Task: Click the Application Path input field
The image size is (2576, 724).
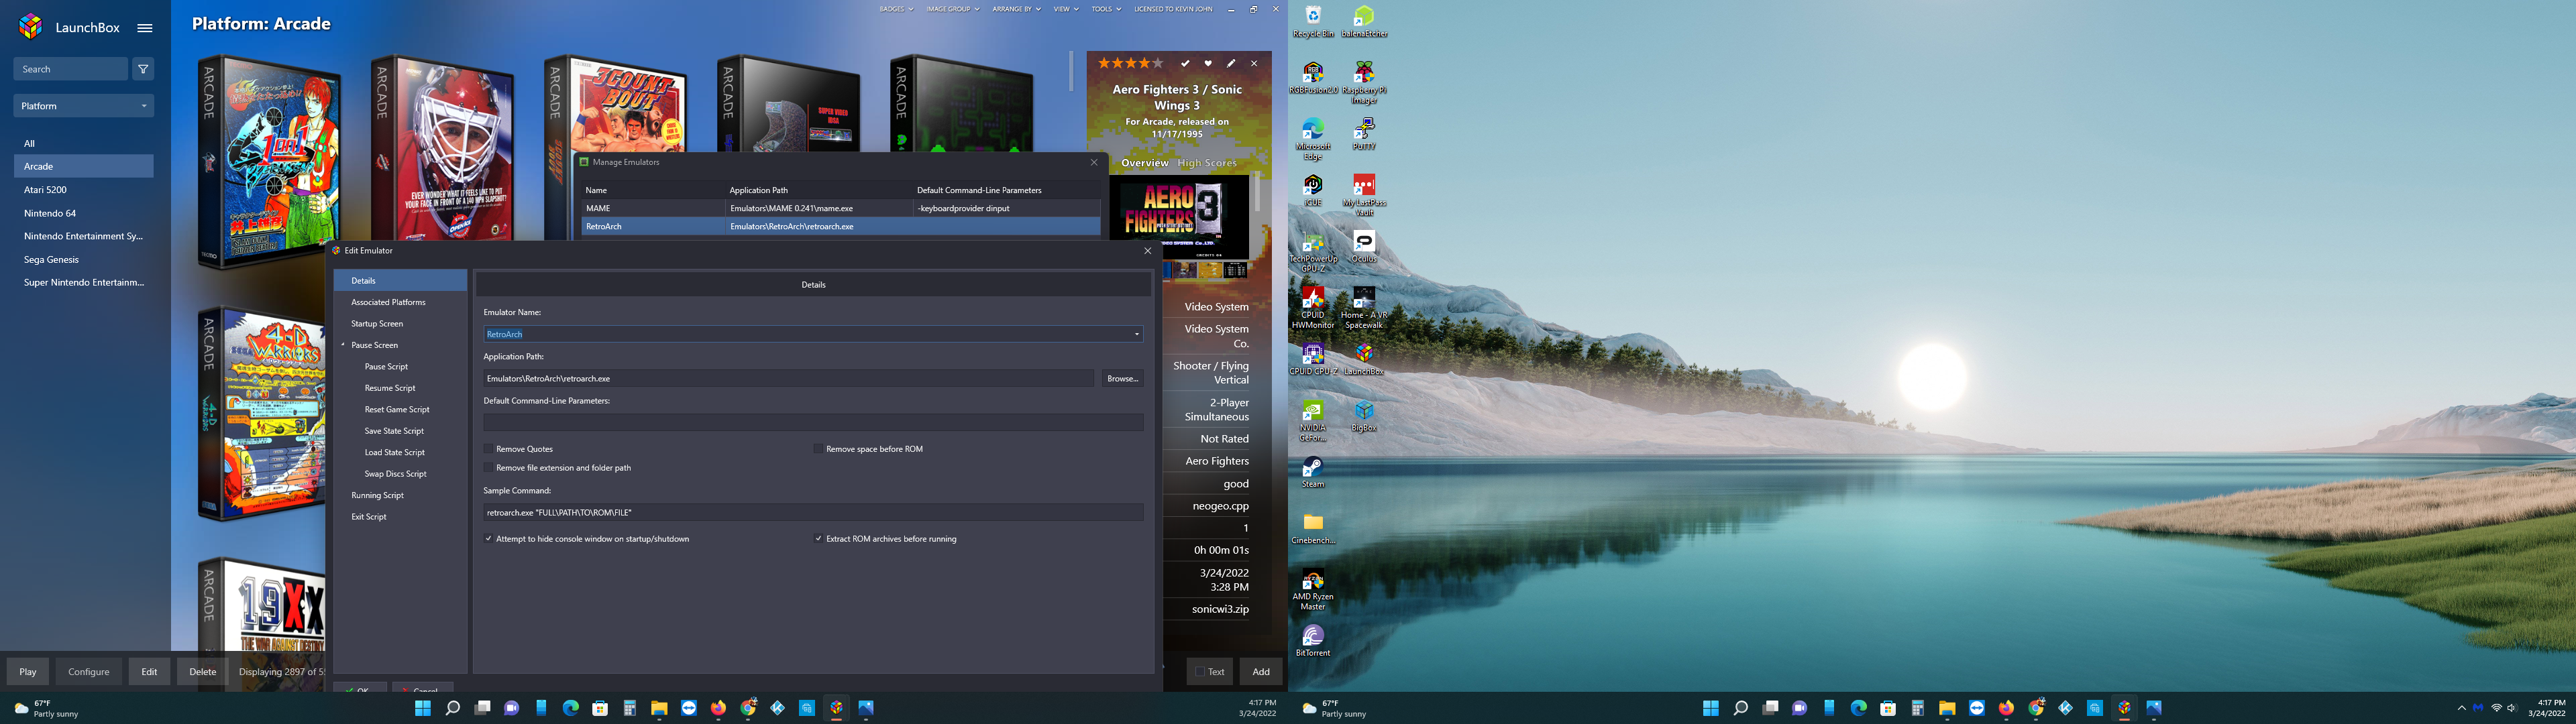Action: pos(788,379)
